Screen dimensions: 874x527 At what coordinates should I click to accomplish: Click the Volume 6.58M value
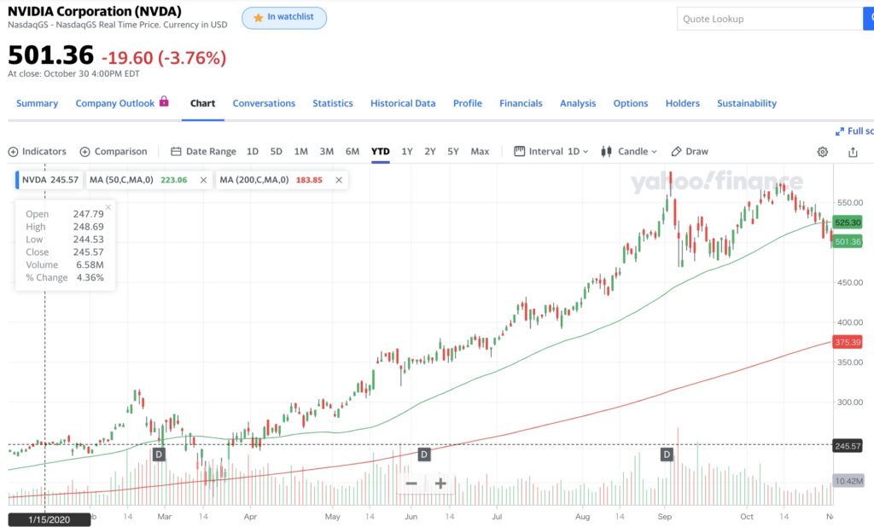click(x=90, y=264)
